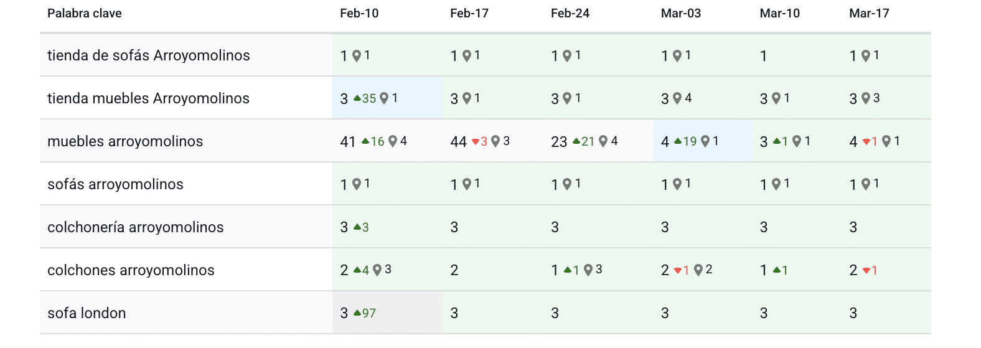
Task: Click the map pin in colchones arroyomolinos Feb-24 cell
Action: (x=588, y=270)
